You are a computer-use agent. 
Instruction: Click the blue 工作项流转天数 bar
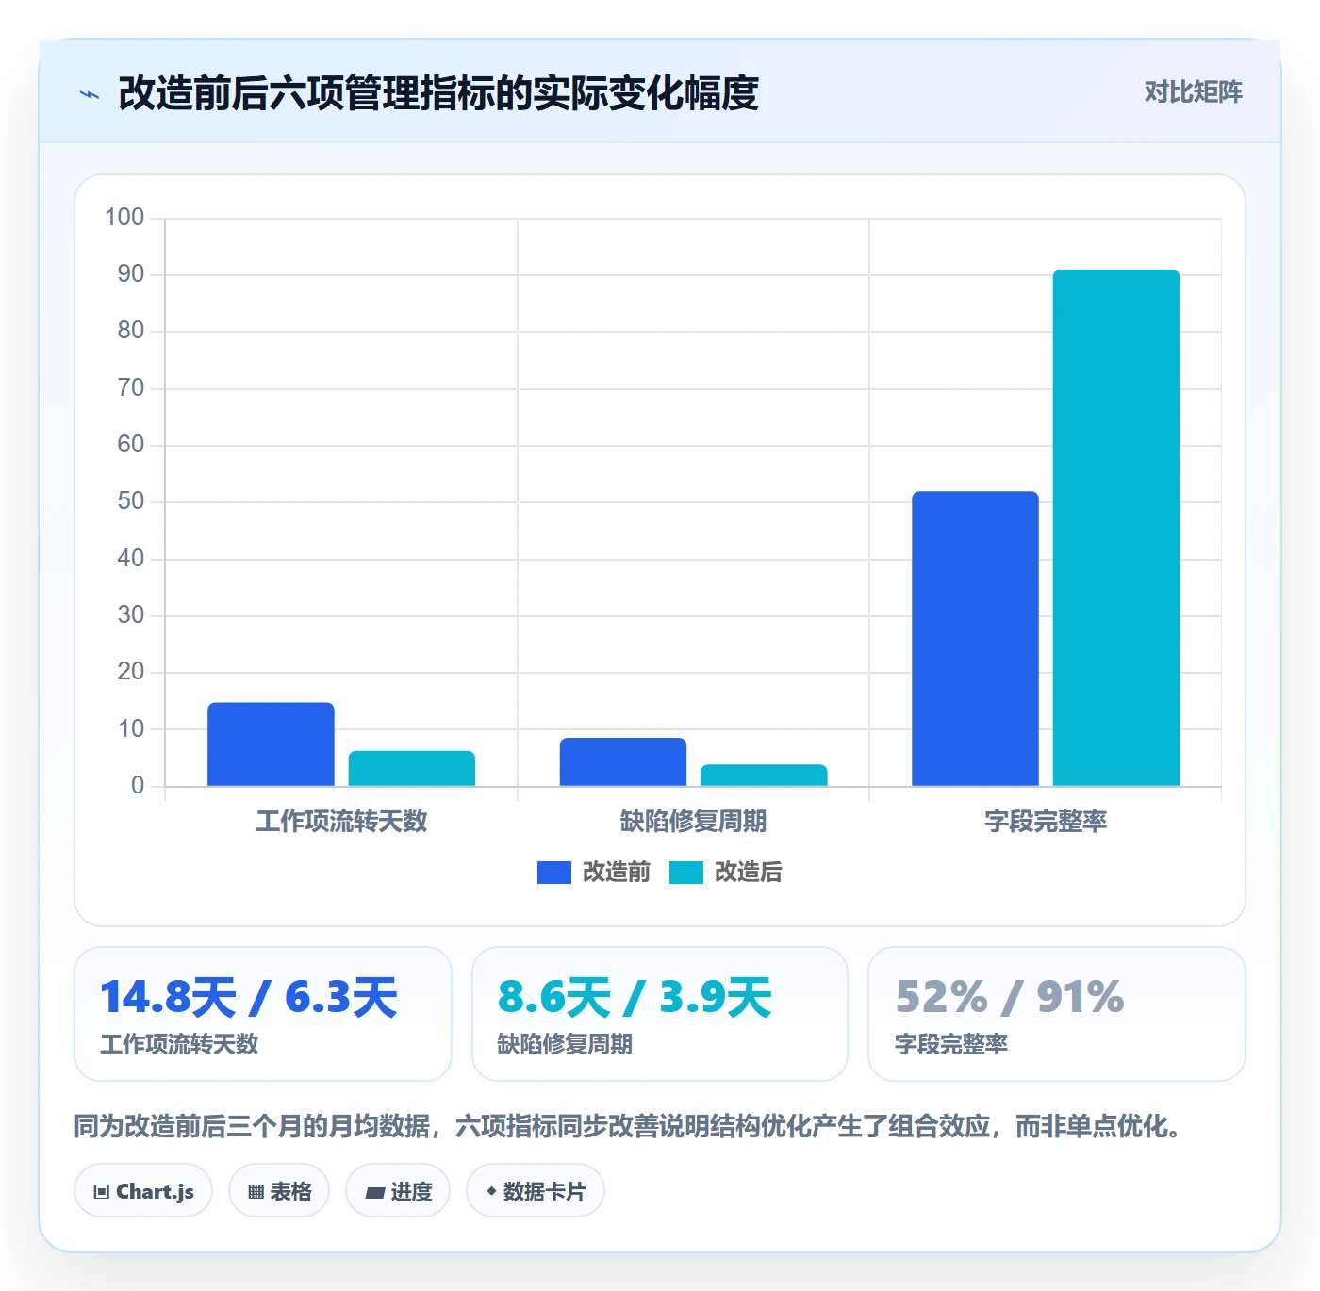[271, 744]
